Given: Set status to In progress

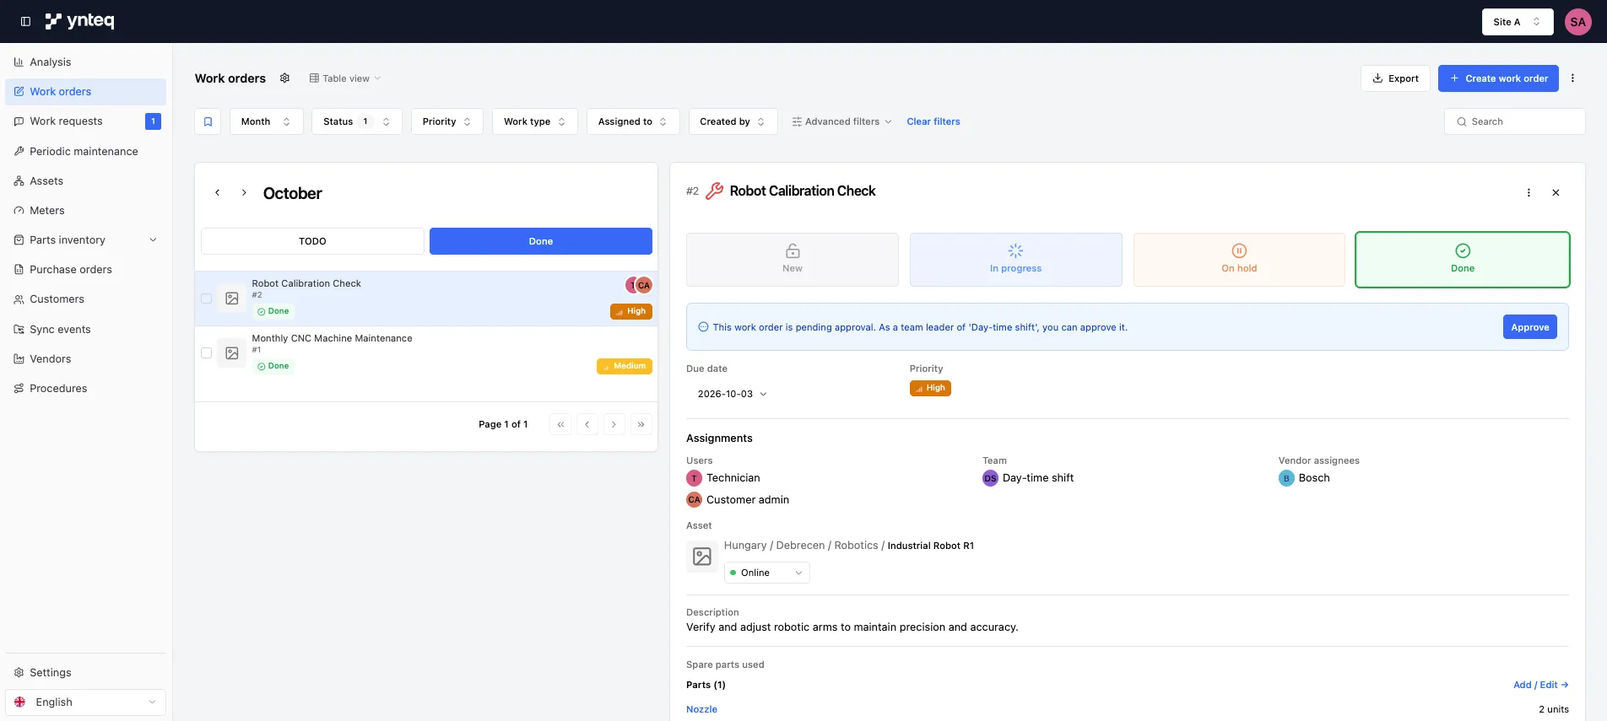Looking at the screenshot, I should 1015,260.
